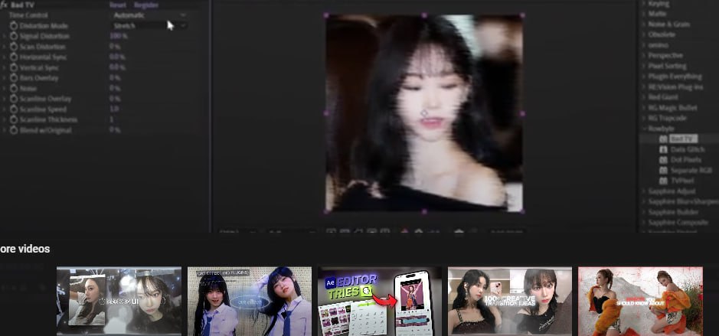
Task: Expand the Horizontal Sync property
Action: [x=4, y=57]
